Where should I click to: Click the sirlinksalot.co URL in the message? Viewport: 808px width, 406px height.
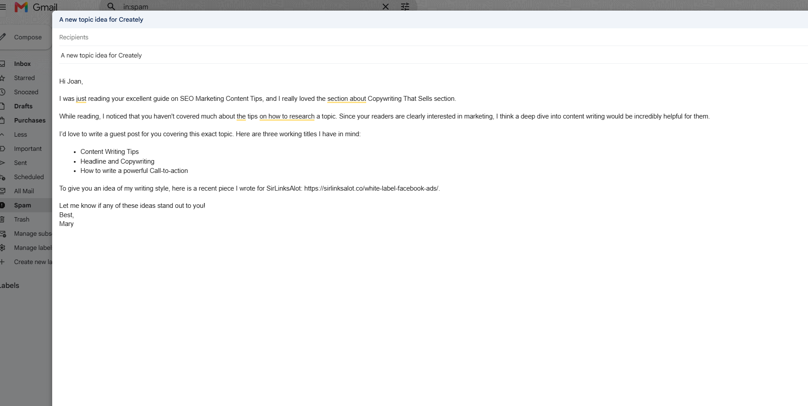[x=371, y=188]
